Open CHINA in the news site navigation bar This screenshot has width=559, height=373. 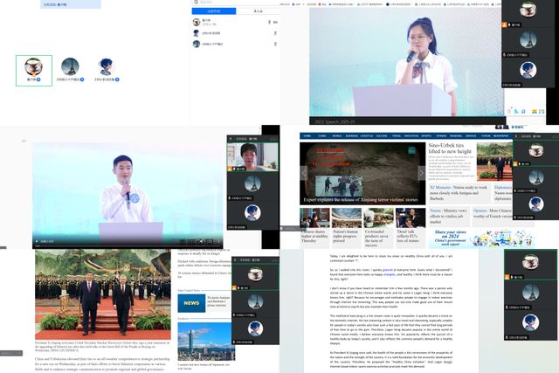pos(322,136)
